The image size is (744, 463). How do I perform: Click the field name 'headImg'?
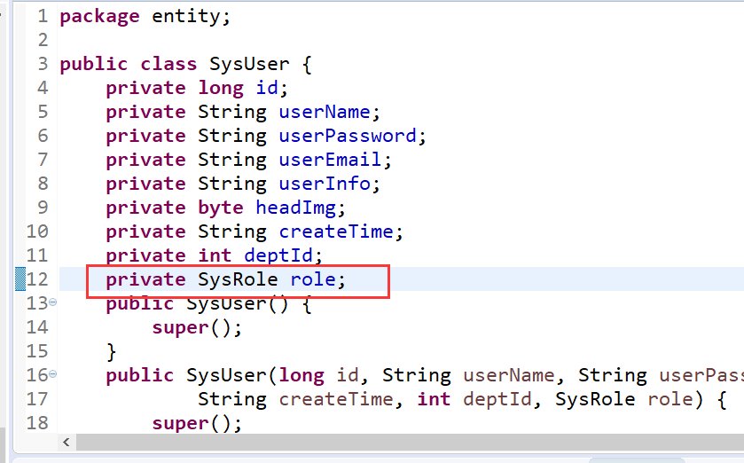point(295,208)
